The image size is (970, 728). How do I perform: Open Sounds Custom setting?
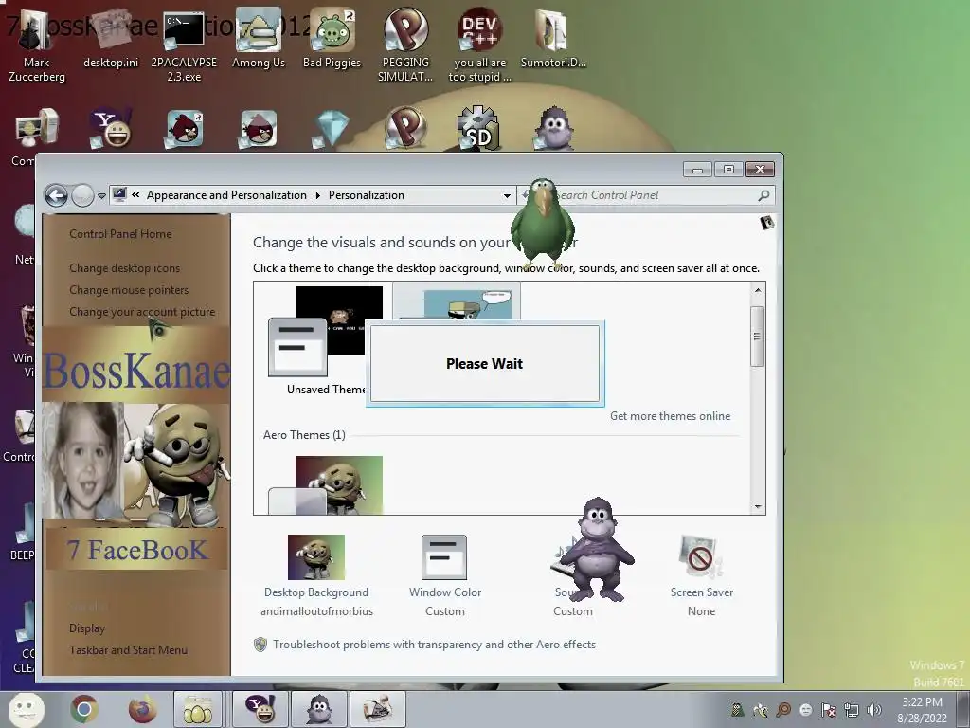tap(573, 576)
